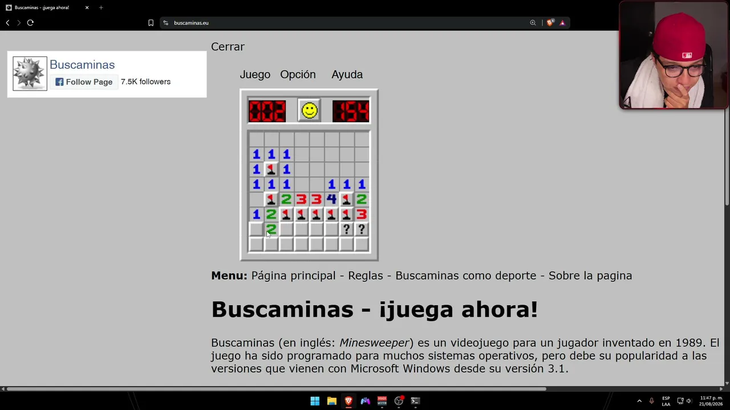
Task: Open the Terminal taskbar icon
Action: [415, 401]
